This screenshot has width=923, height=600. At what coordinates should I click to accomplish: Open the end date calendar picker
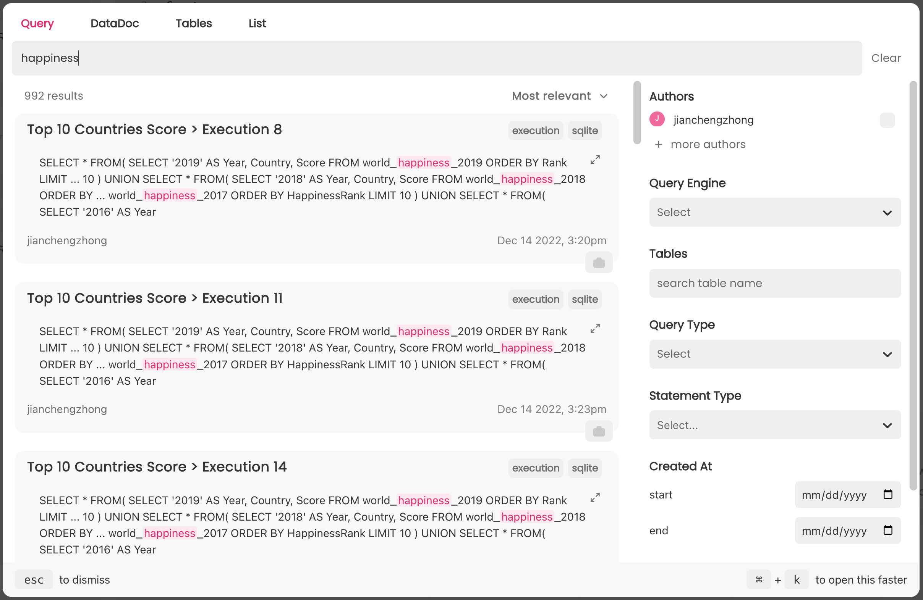coord(887,530)
